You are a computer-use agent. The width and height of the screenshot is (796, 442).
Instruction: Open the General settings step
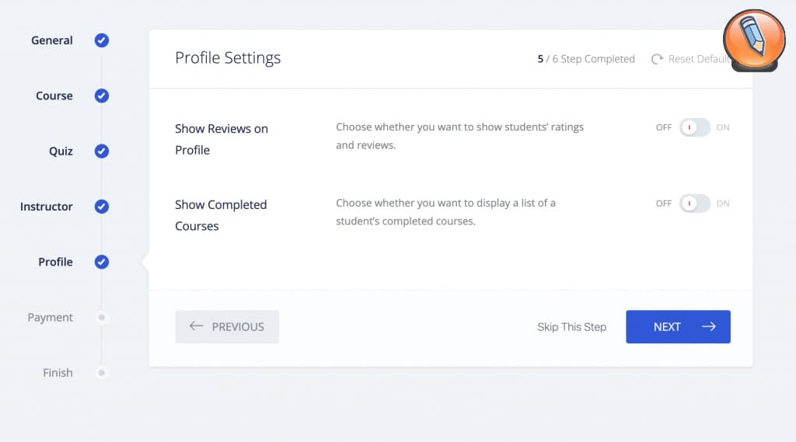[x=52, y=40]
